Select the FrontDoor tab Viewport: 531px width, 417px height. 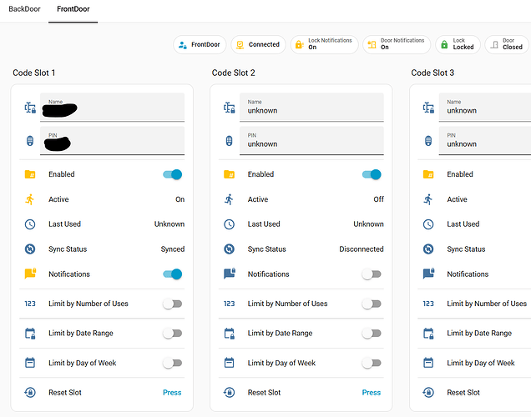tap(73, 9)
